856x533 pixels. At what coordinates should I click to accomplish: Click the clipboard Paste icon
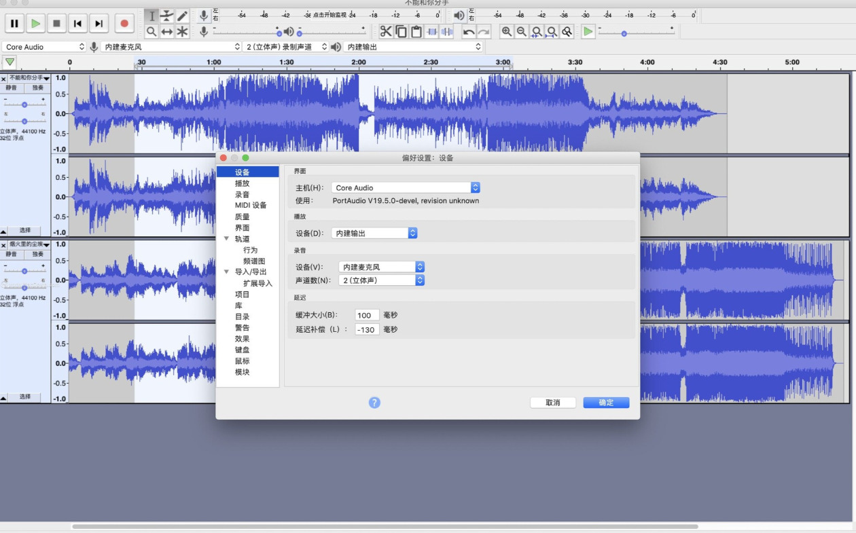pyautogui.click(x=416, y=31)
